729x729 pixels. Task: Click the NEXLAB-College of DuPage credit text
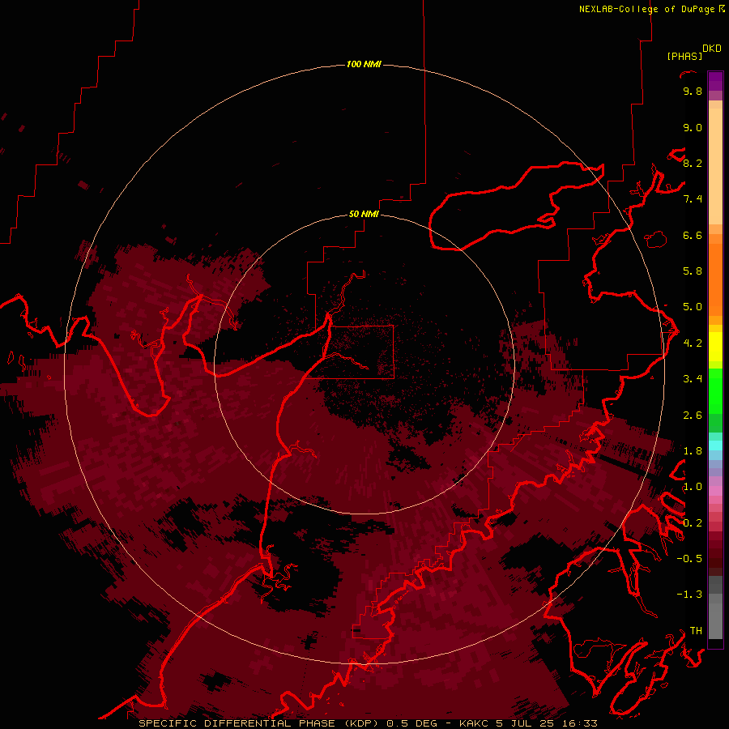coord(648,9)
